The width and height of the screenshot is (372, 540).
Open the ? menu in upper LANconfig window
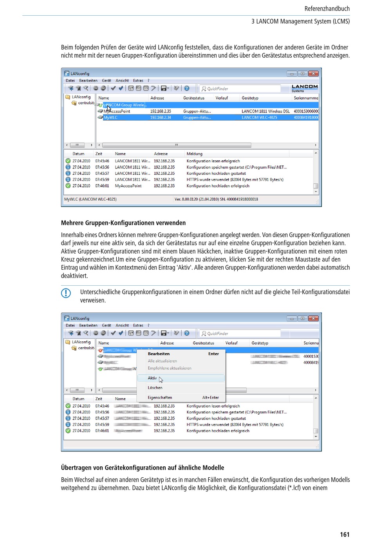(148, 81)
